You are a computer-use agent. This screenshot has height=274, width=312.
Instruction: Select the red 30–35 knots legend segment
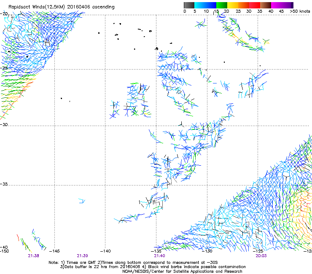pos(255,5)
